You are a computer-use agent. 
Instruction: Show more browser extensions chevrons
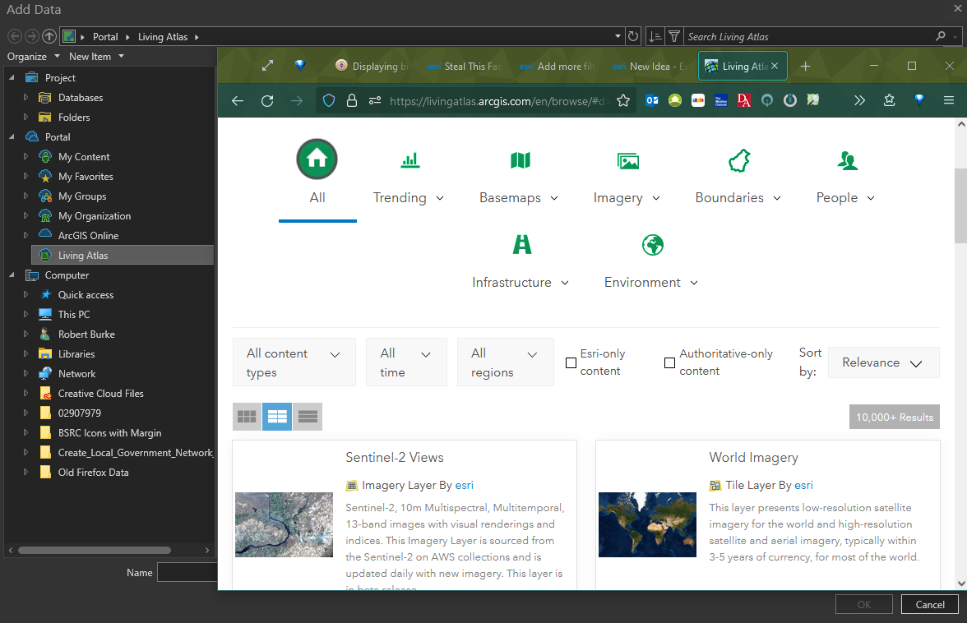[860, 100]
